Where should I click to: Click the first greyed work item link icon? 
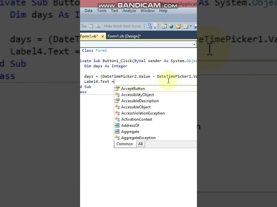pos(84,26)
